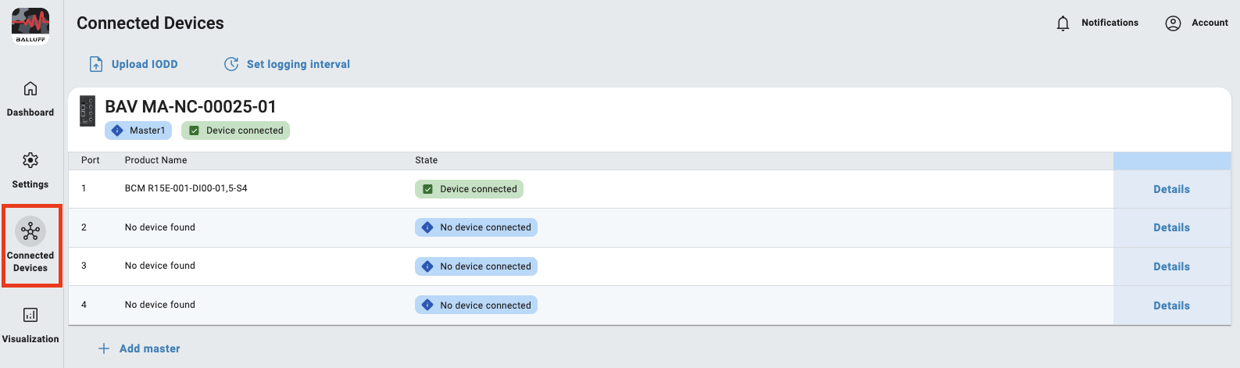The width and height of the screenshot is (1240, 368).
Task: Click the plus icon beside Add master
Action: coord(104,348)
